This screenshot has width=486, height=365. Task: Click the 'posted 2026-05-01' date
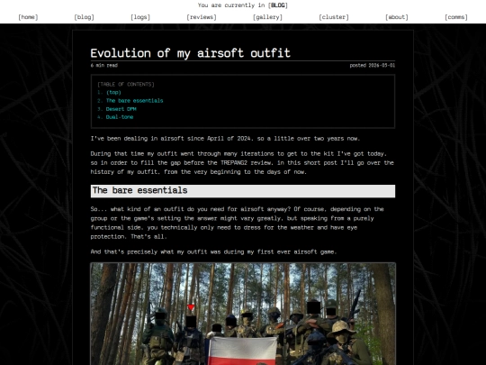pos(373,65)
